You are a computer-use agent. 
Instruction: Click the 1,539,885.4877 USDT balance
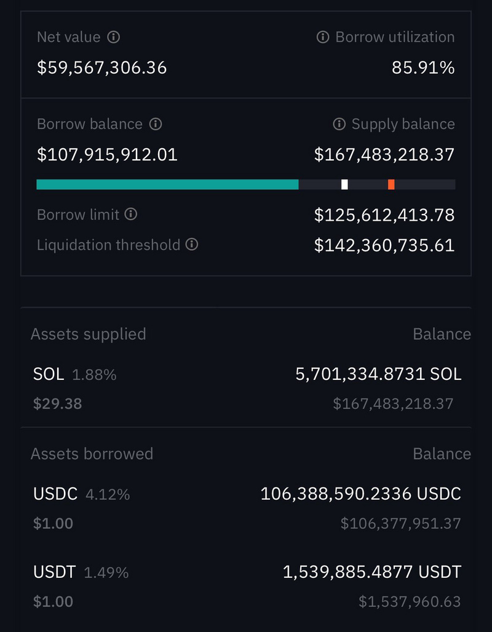click(x=372, y=572)
